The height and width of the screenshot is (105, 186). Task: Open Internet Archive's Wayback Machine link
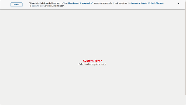[147, 3]
